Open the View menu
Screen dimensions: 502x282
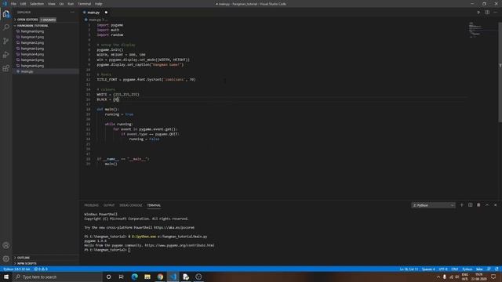pos(52,4)
